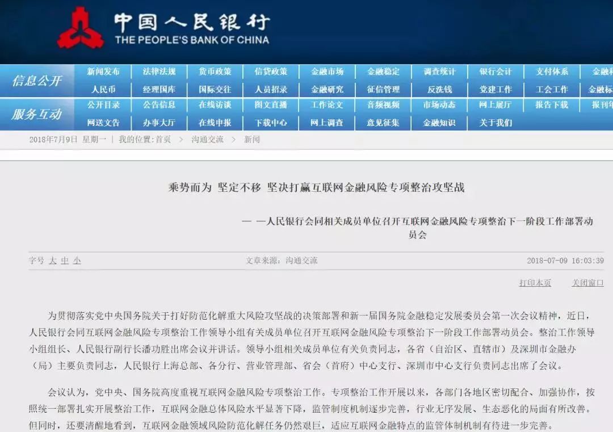
Task: Select 调查统计 in the navigation bar
Action: (x=439, y=72)
